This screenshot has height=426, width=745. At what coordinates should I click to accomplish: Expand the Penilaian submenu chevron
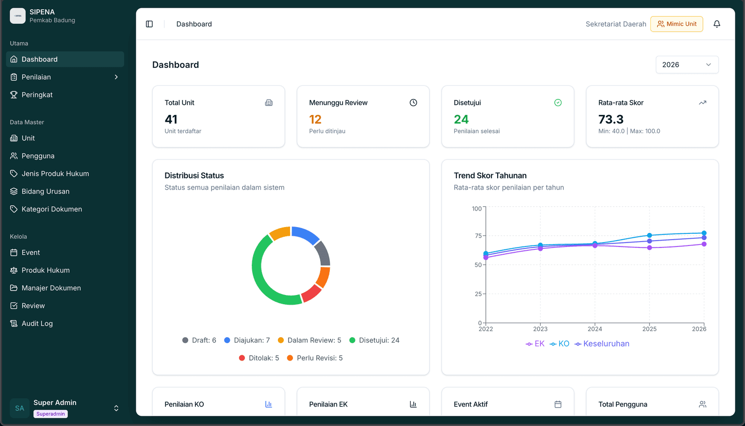(x=116, y=77)
